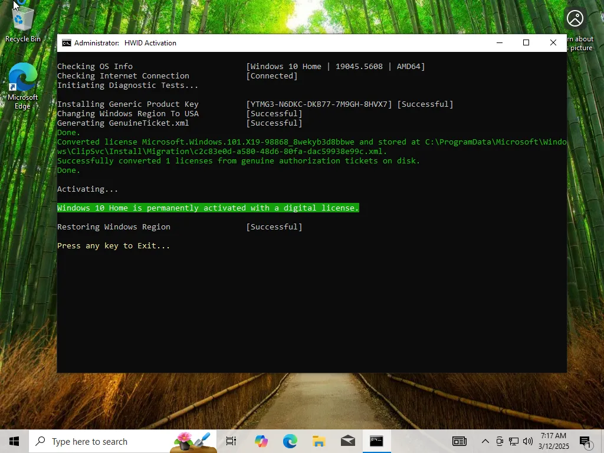Click the Type here to search box
This screenshot has width=604, height=453.
click(123, 441)
